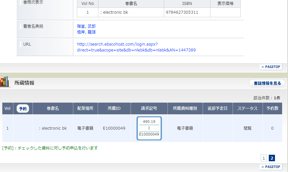Viewport: 288px width, 172px height.
Task: Click the 請求記号 column header
Action: (149, 108)
